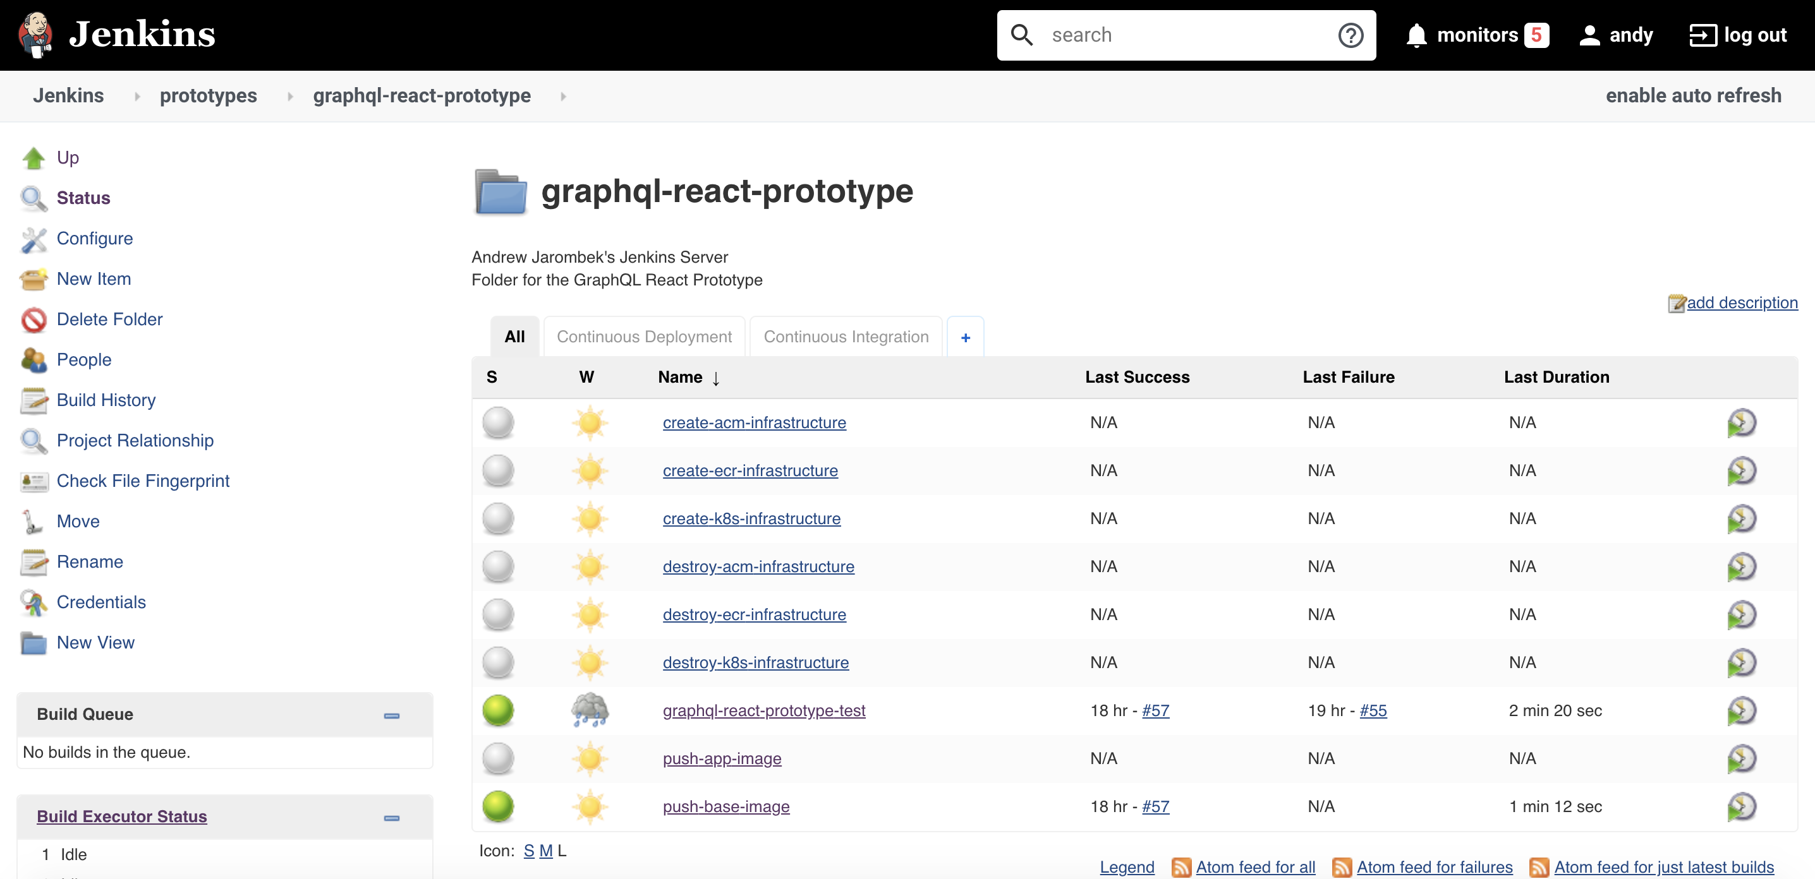Click the green status ball of push-base-image

point(498,806)
